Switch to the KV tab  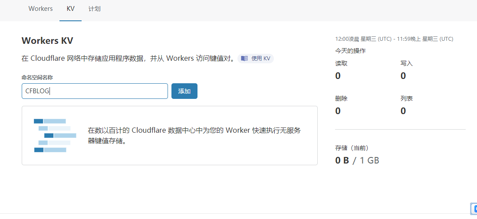coord(71,9)
